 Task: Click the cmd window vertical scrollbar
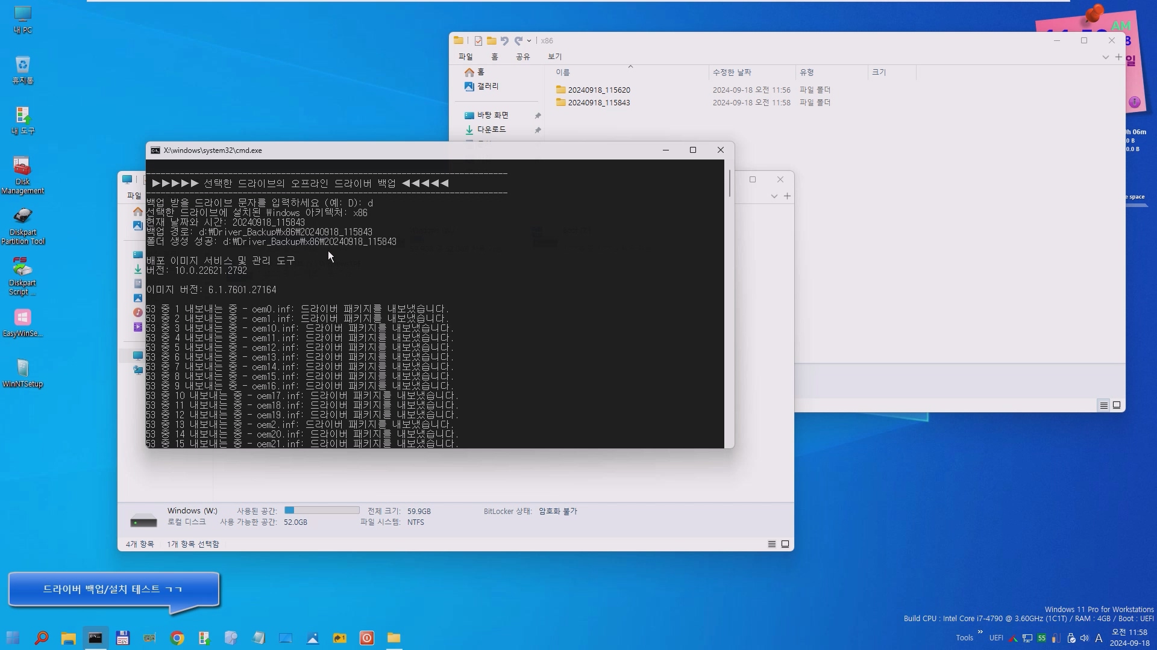[729, 184]
